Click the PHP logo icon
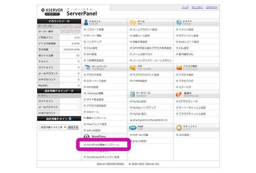Viewport: 256px width, 173px height. (x=132, y=128)
